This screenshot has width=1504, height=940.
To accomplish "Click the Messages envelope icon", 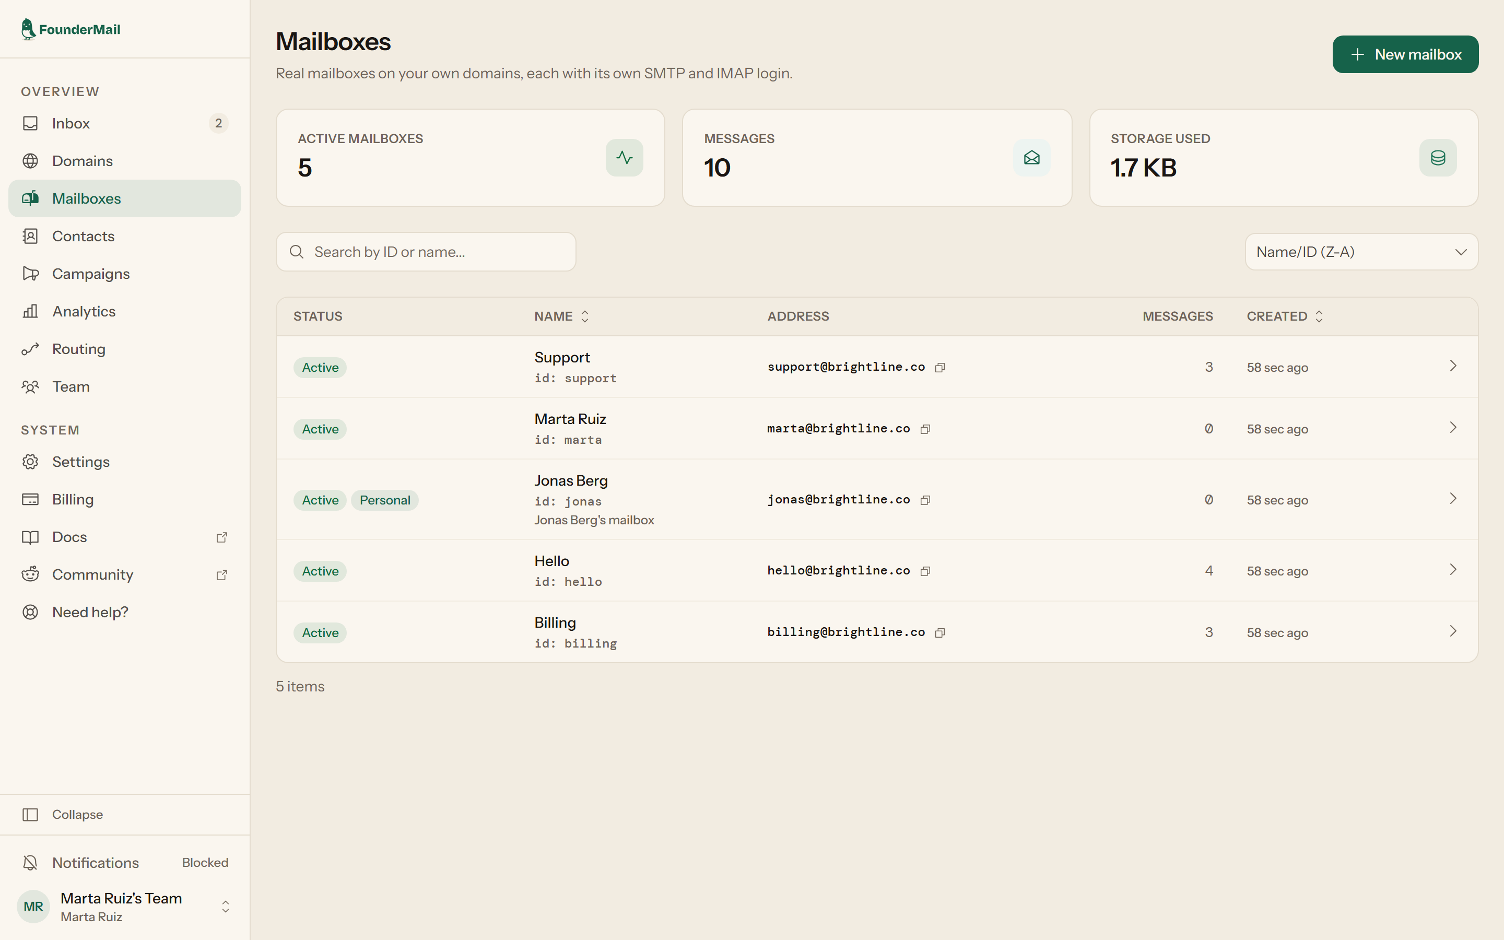I will coord(1032,157).
